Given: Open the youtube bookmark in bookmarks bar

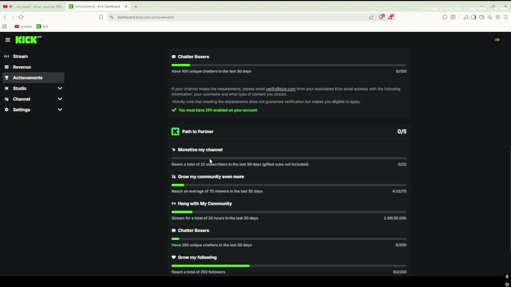Looking at the screenshot, I should tap(24, 27).
